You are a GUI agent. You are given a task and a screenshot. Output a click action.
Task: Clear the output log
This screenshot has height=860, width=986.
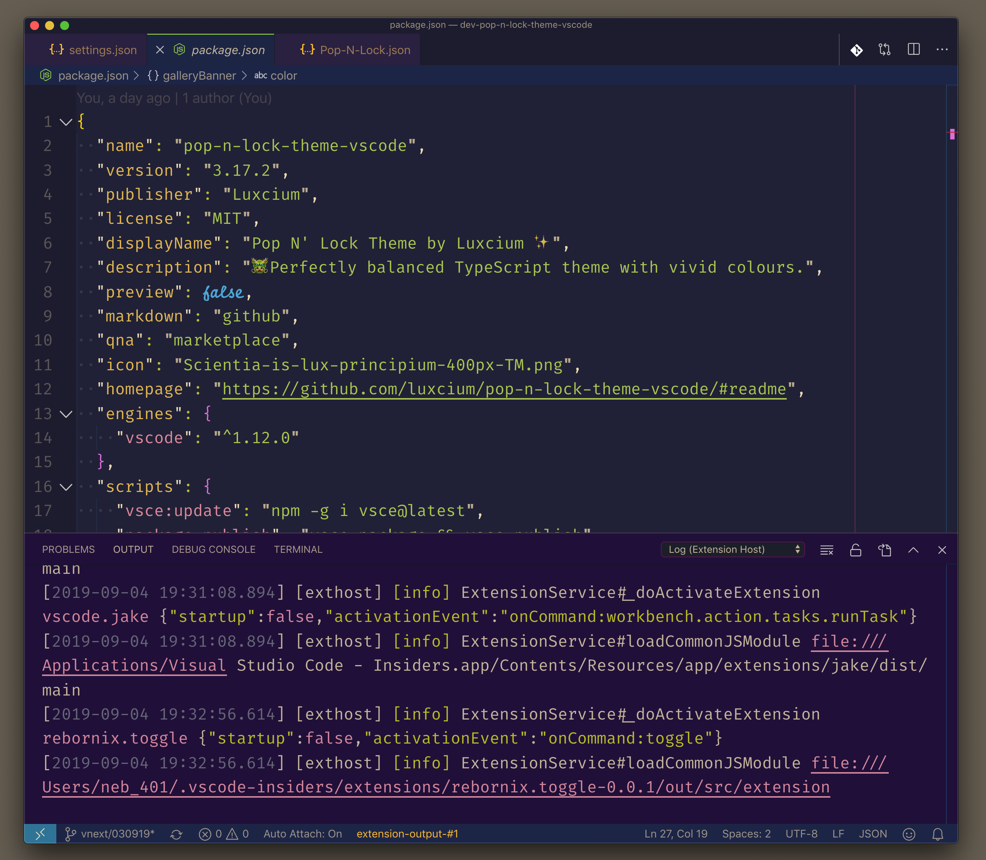826,550
